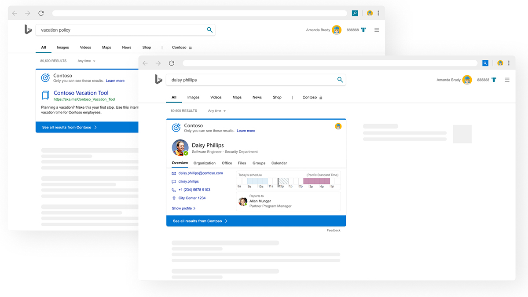Open three-dot browser menu in front window
The width and height of the screenshot is (528, 297).
[509, 63]
